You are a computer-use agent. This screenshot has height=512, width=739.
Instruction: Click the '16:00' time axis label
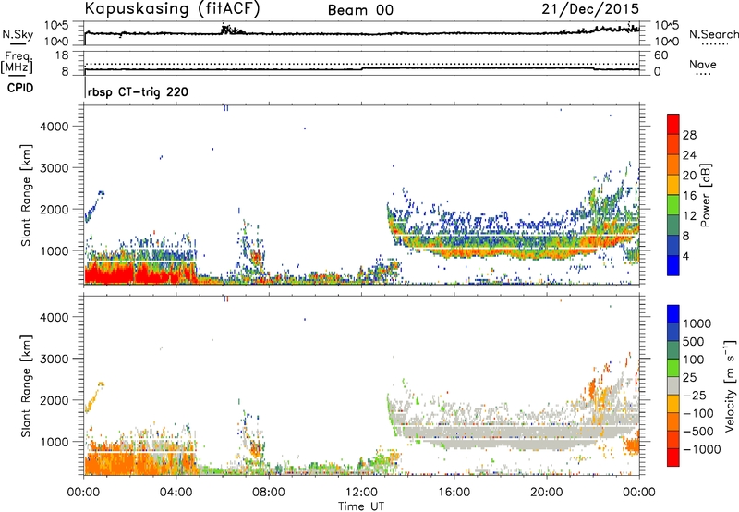coord(454,493)
